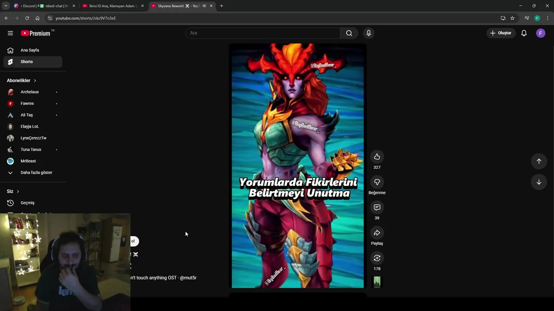This screenshot has width=554, height=311.
Task: Open YouTube notifications bell
Action: click(x=524, y=33)
